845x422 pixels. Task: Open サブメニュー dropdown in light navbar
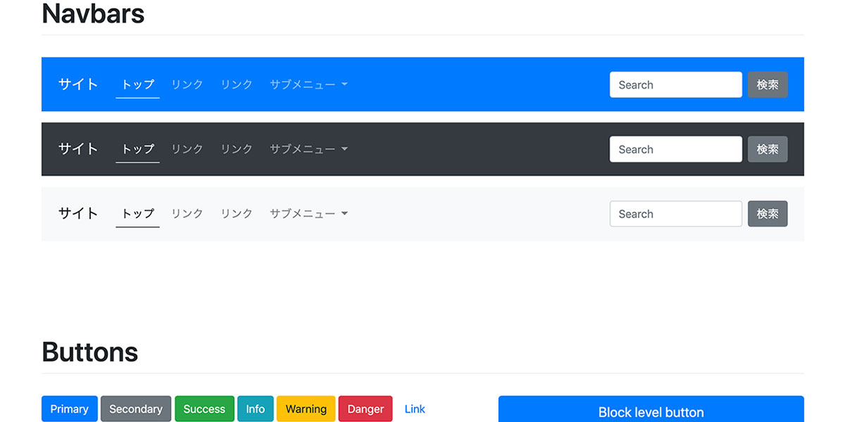308,214
